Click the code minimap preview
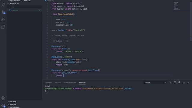 [177, 6]
